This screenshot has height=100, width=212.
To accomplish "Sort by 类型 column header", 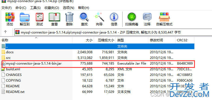I will pos(132,40).
